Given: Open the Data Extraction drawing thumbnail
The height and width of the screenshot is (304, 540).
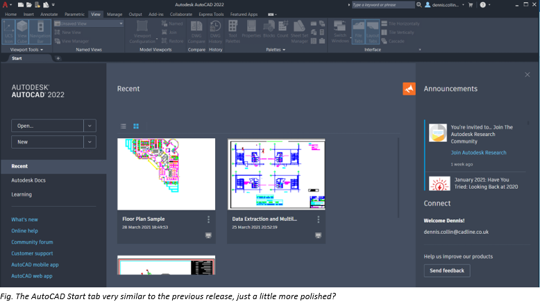Looking at the screenshot, I should point(276,174).
